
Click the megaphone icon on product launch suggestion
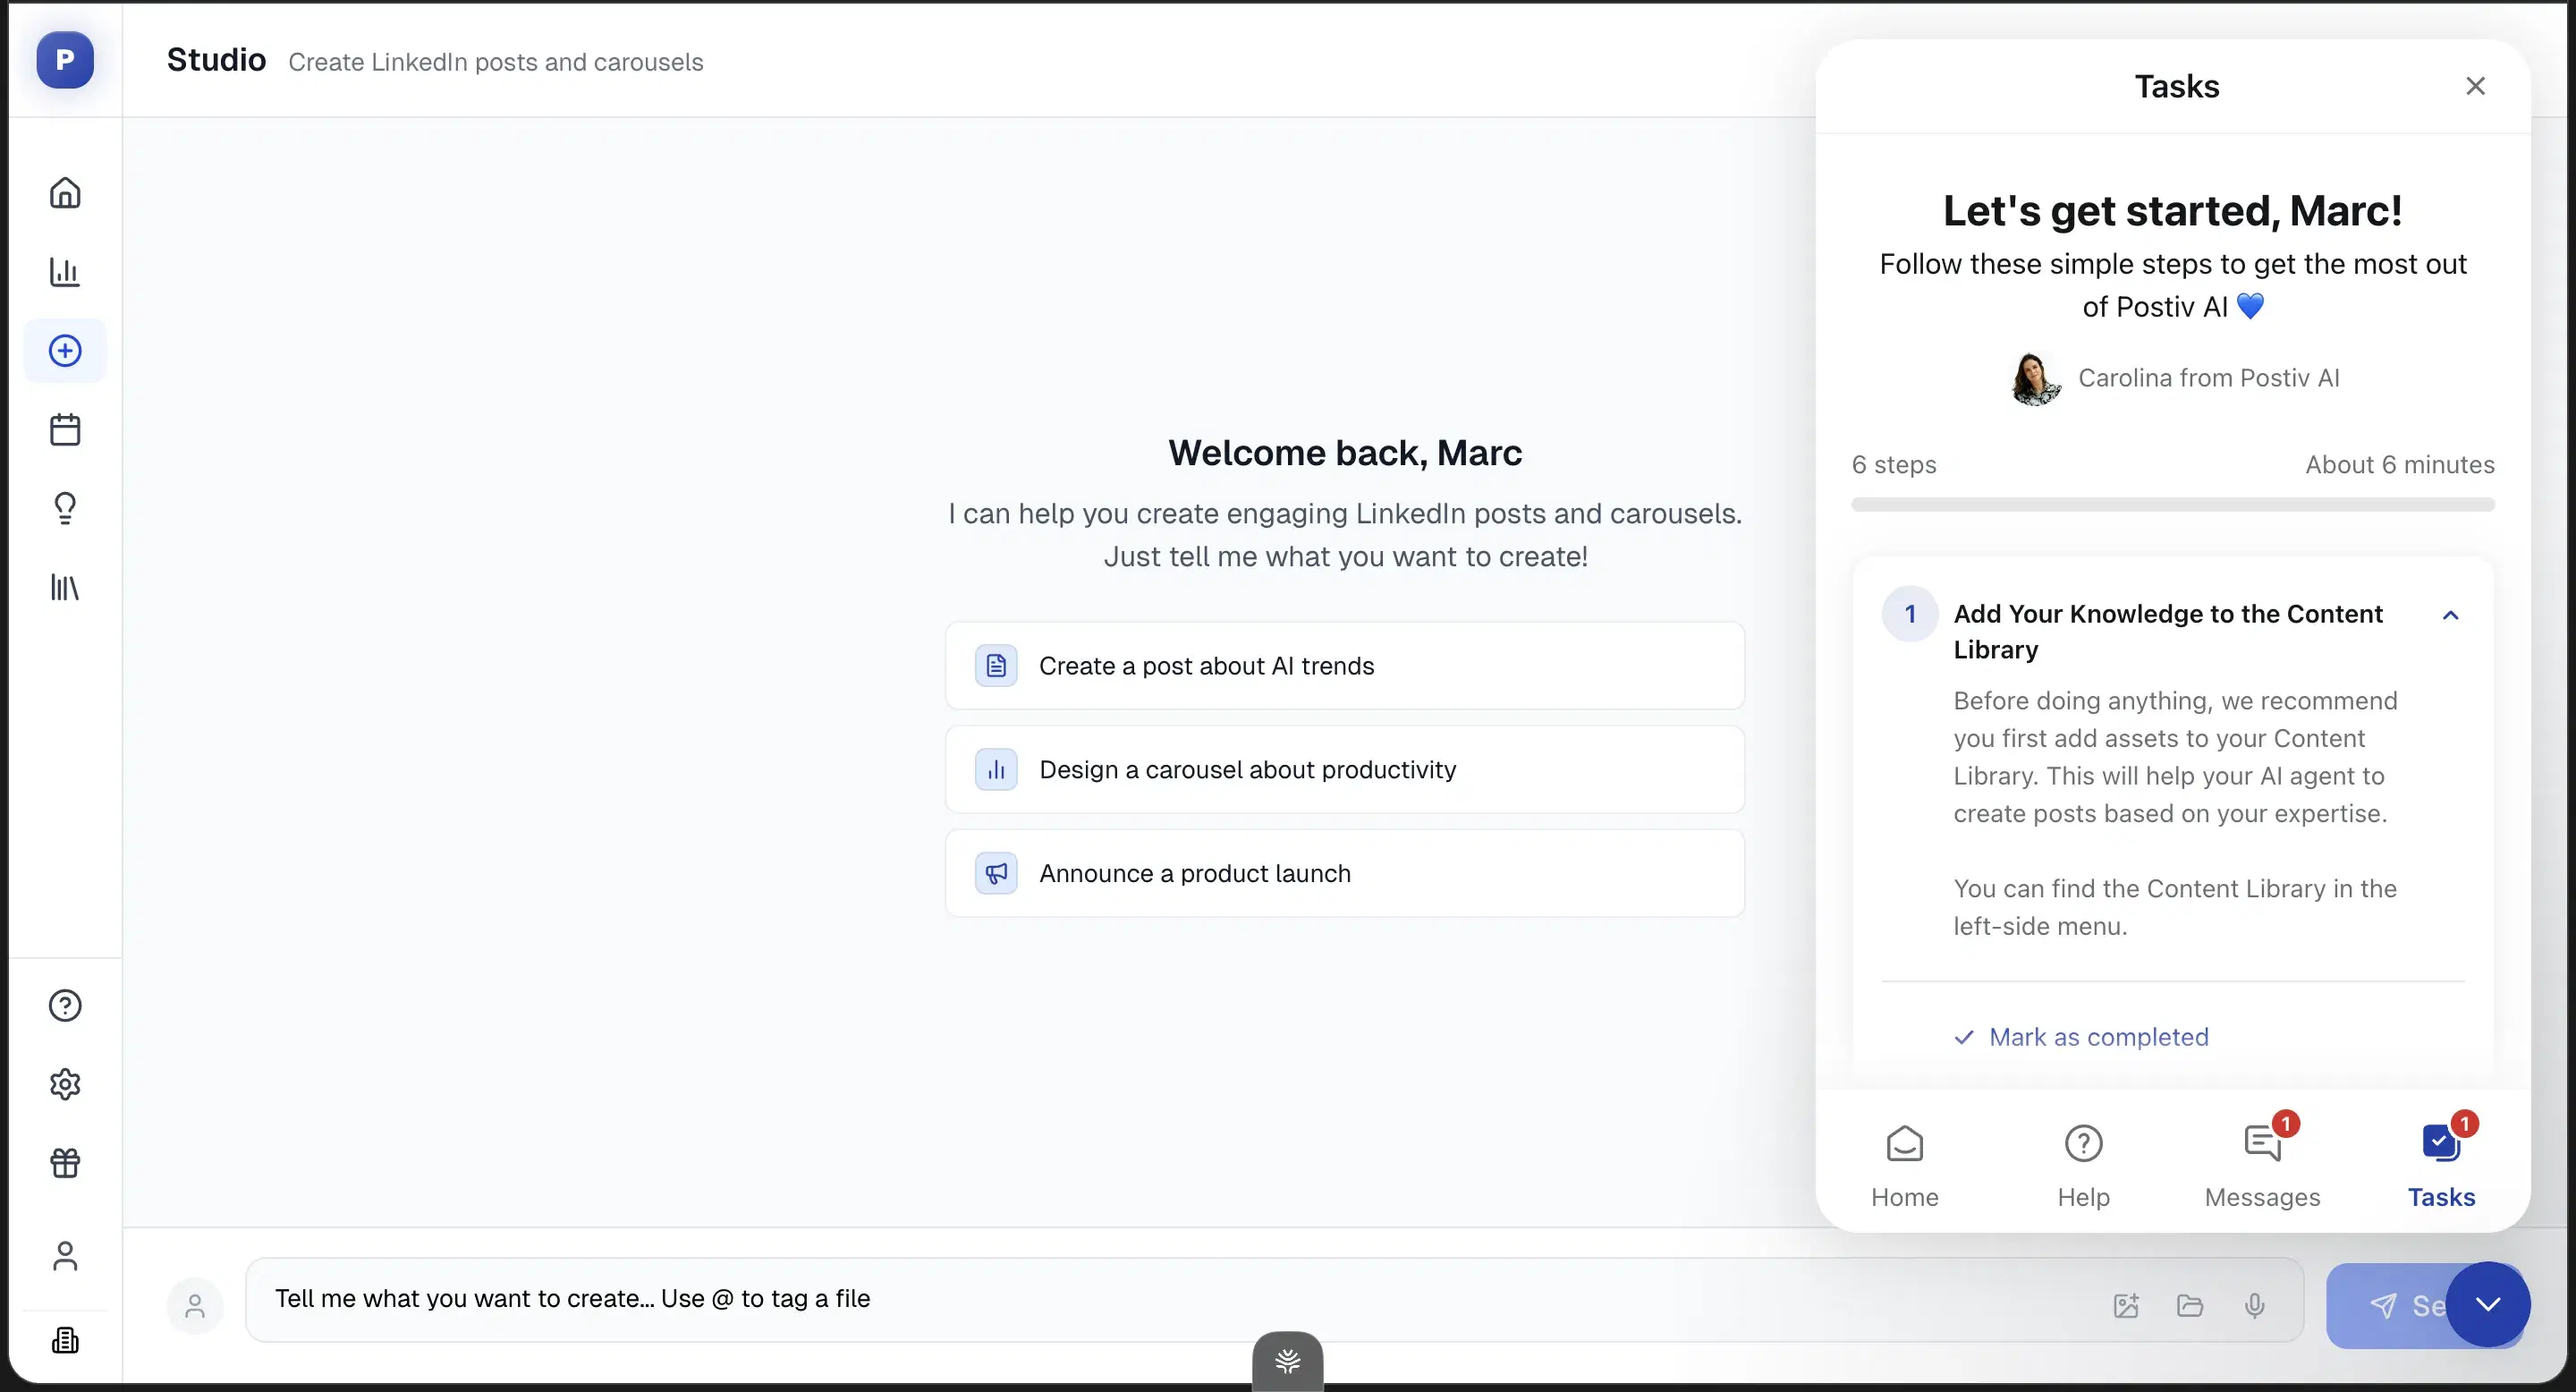point(996,873)
